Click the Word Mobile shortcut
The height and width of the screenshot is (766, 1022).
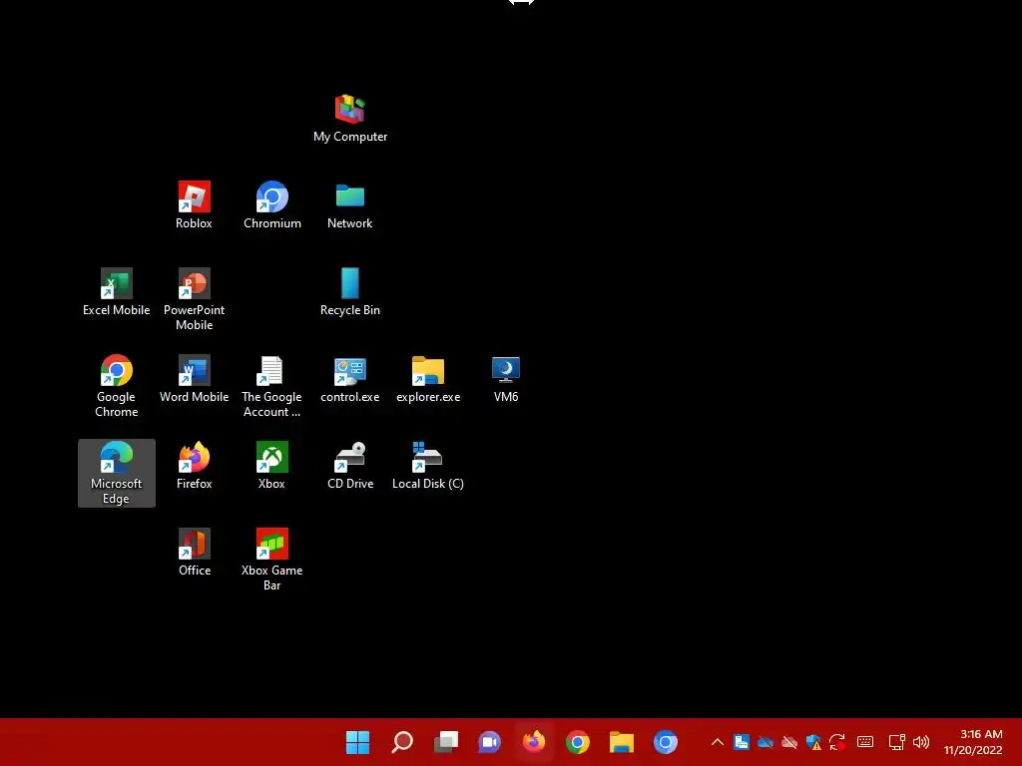pos(194,378)
